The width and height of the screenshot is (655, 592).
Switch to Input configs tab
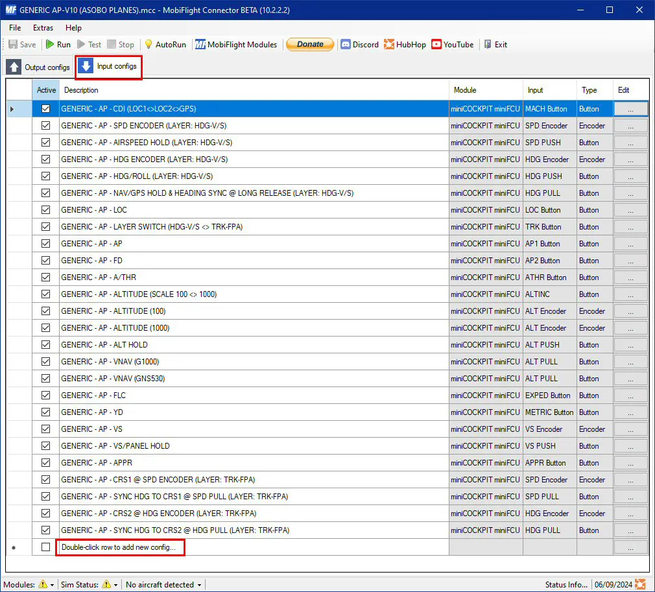pyautogui.click(x=108, y=66)
